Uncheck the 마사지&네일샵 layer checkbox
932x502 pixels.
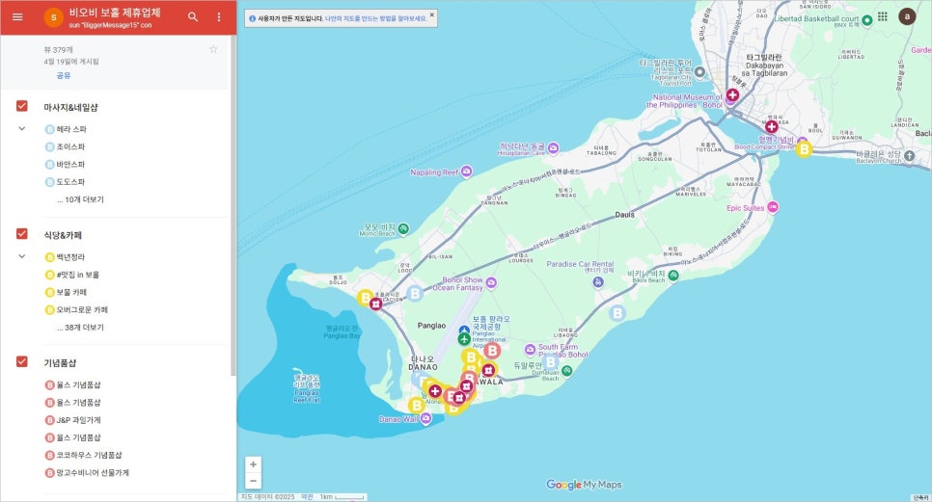pyautogui.click(x=22, y=106)
